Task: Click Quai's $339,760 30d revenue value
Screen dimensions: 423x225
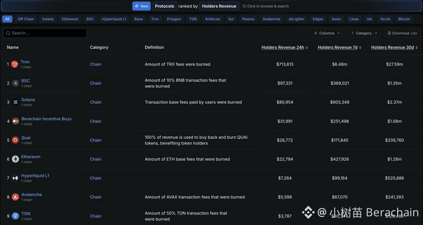Action: point(394,140)
